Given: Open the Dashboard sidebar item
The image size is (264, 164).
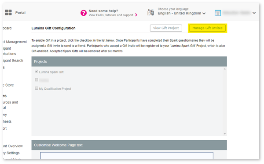Looking at the screenshot, I should point(7,28).
